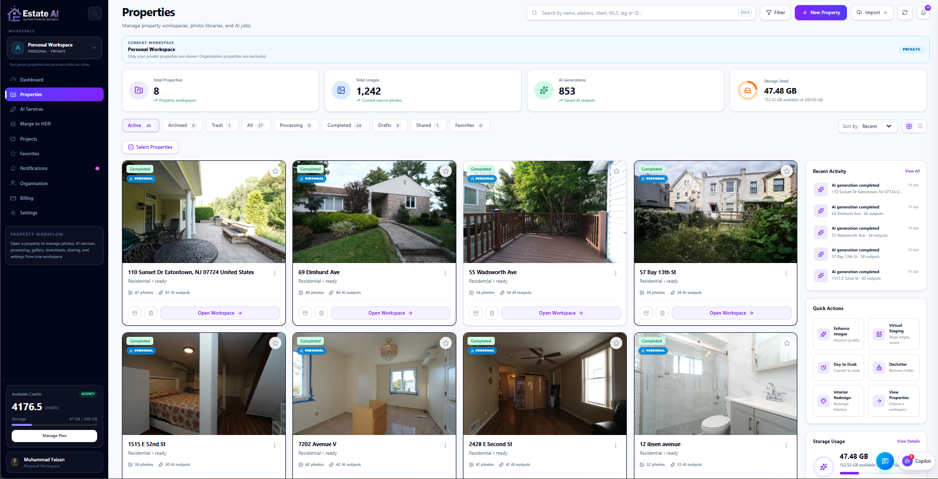
Task: Click the Enhance Images quick action icon
Action: point(824,334)
